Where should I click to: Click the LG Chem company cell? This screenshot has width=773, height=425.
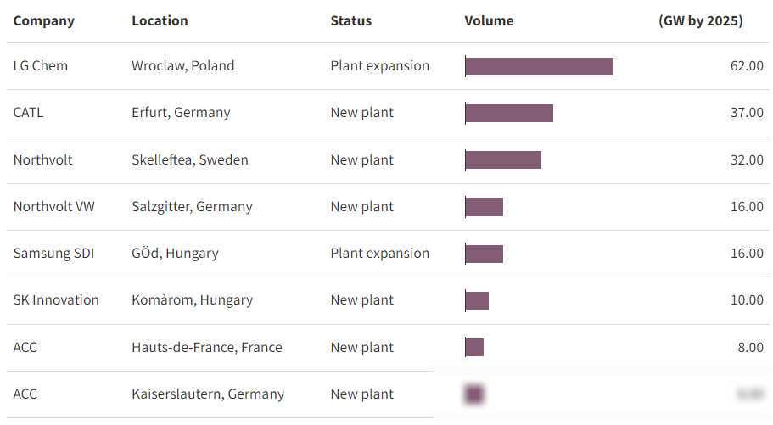point(41,66)
